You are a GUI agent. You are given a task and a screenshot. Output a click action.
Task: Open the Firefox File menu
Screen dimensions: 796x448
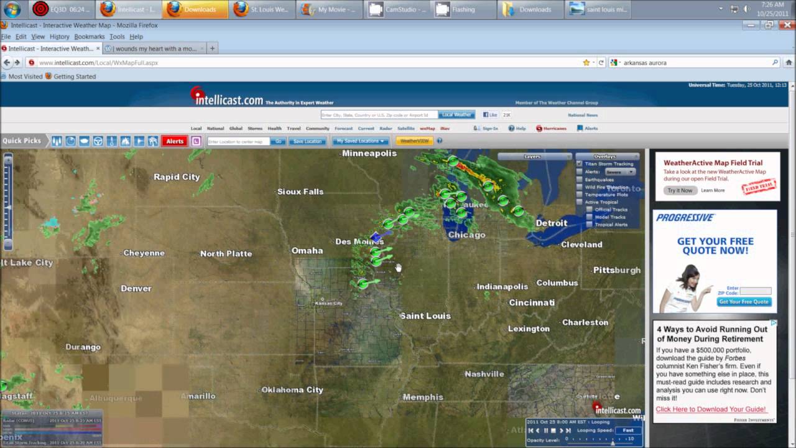coord(6,37)
